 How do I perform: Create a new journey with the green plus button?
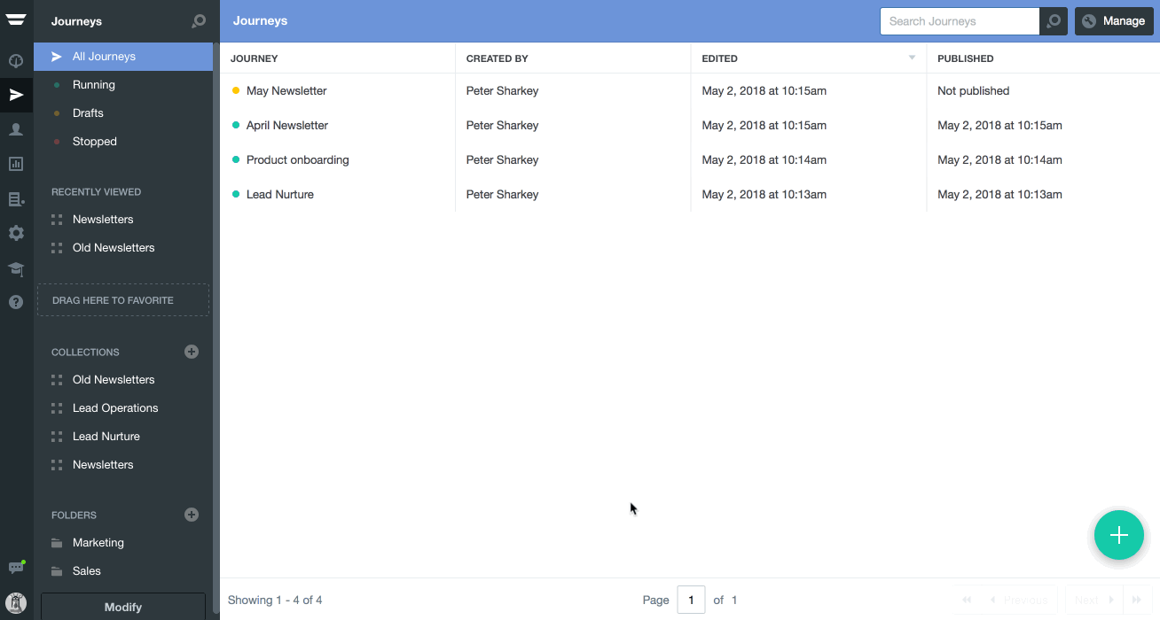(1118, 535)
